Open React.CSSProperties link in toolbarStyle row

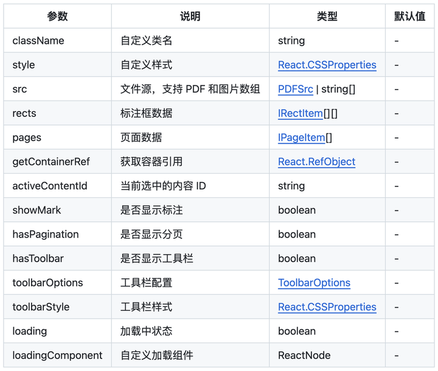pyautogui.click(x=327, y=307)
